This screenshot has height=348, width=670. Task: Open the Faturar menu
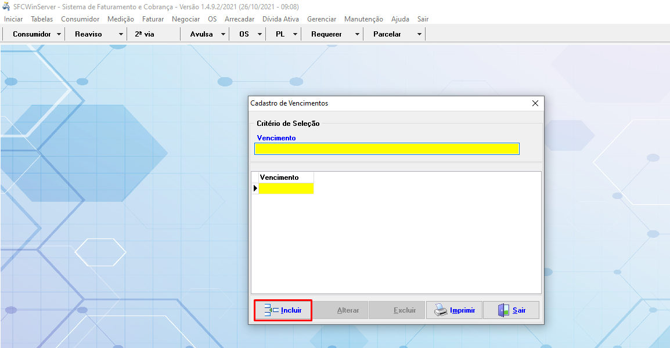tap(153, 19)
